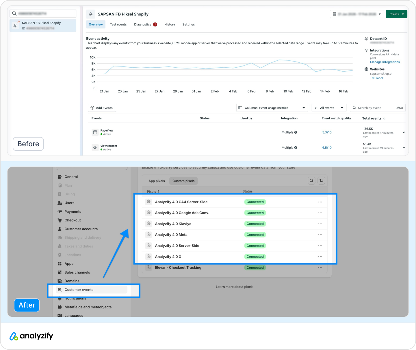Open more options for Analyzify 4.0 Meta
Viewport: 416px width, 350px height.
pyautogui.click(x=320, y=235)
